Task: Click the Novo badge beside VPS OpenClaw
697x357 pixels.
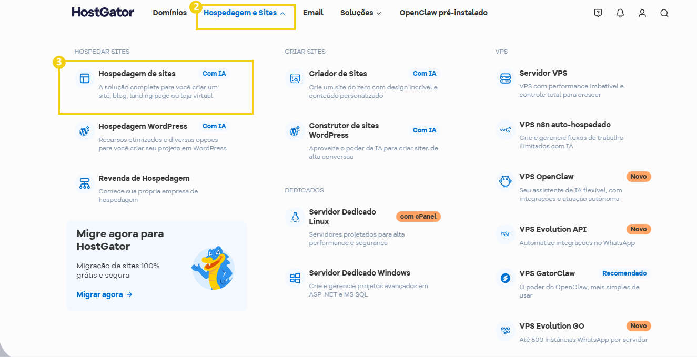Action: [639, 177]
